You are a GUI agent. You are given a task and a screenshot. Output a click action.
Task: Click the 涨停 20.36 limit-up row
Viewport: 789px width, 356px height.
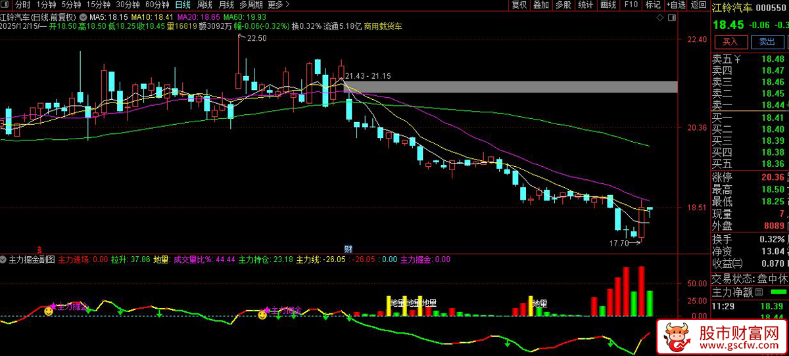pyautogui.click(x=750, y=177)
